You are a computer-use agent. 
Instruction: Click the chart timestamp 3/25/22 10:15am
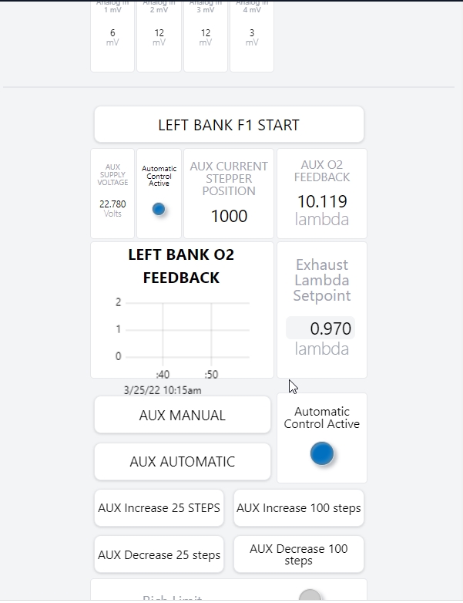point(163,390)
